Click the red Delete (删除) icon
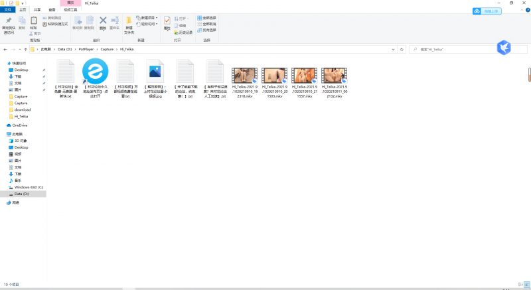Screen dimensions: 531x290 (103, 21)
